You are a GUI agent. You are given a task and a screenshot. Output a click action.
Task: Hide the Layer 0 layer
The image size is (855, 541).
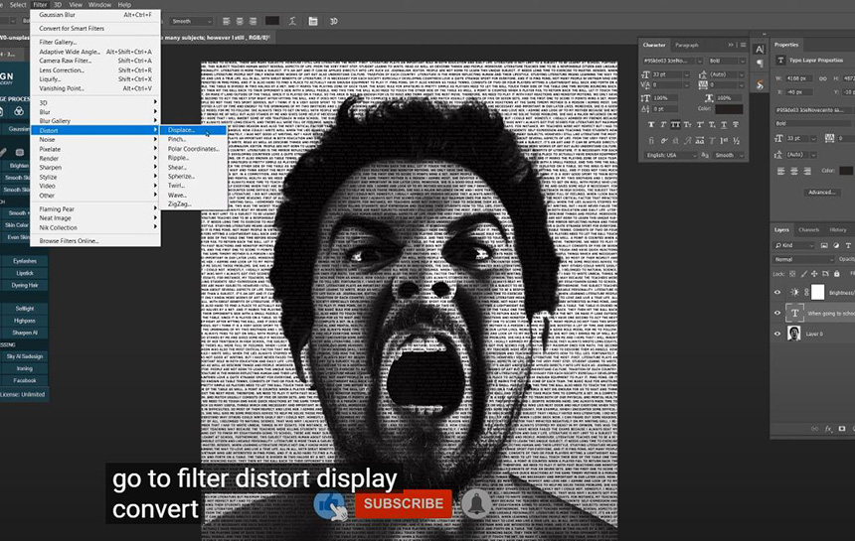point(777,334)
